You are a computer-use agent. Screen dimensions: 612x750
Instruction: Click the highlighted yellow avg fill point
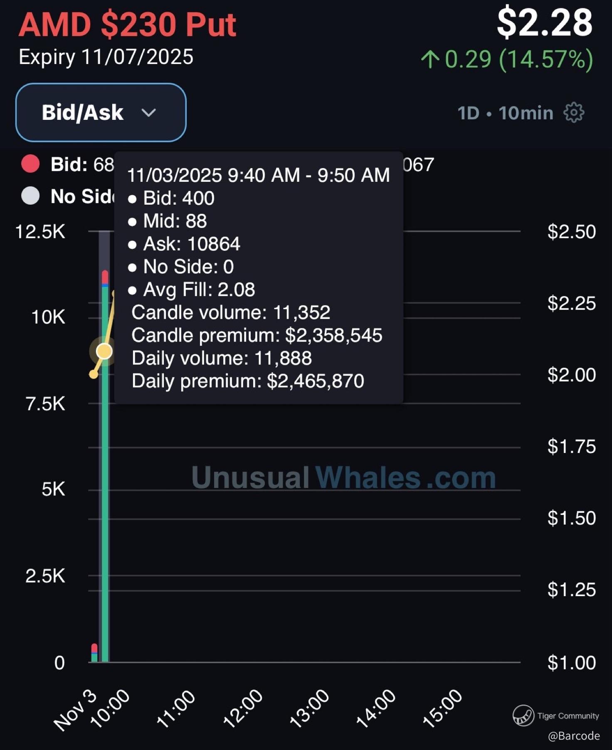point(104,351)
